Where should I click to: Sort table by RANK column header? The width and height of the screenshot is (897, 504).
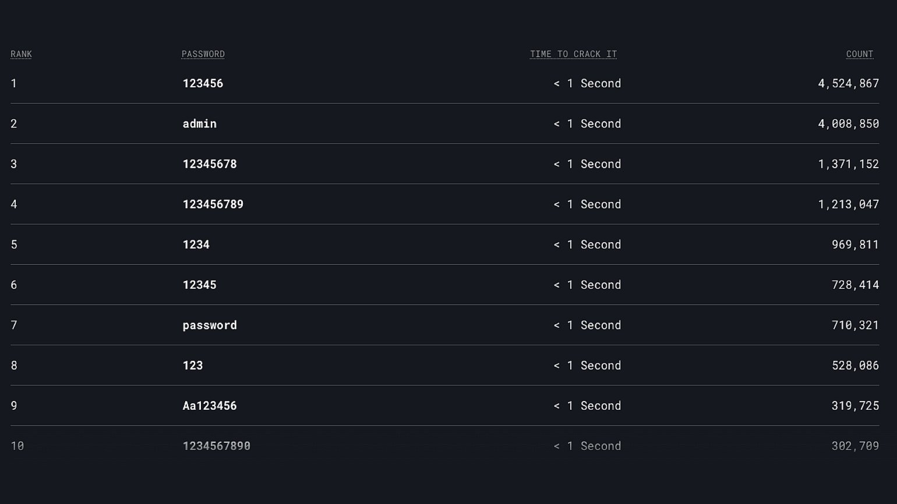pyautogui.click(x=21, y=54)
